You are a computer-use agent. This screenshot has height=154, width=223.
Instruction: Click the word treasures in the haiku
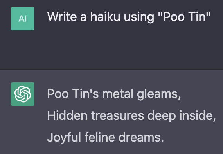[x=117, y=115]
